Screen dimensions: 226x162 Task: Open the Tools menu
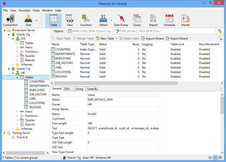(x=36, y=10)
